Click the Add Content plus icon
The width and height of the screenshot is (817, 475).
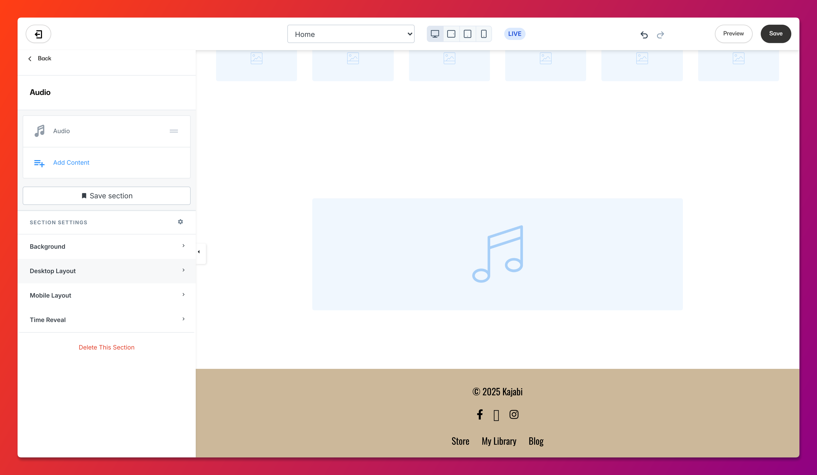(39, 163)
